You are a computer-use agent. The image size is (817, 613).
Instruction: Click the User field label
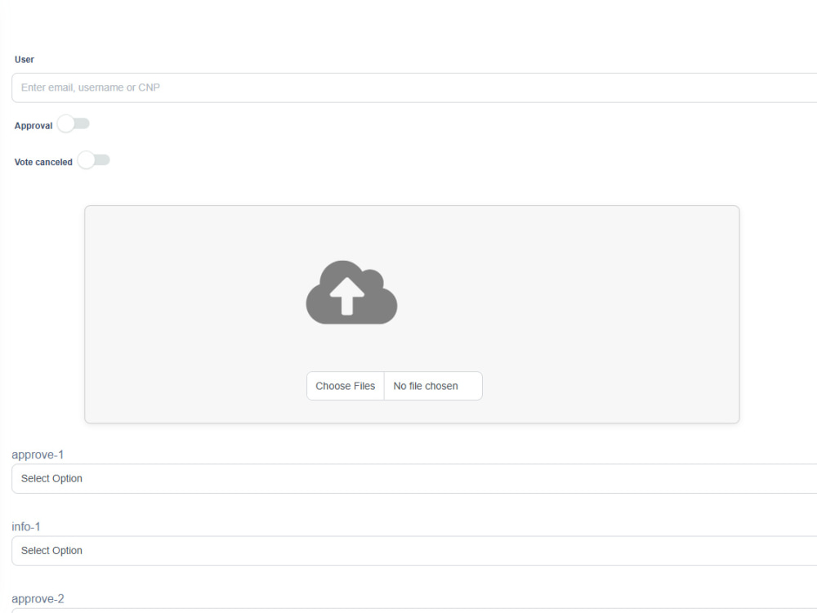[x=25, y=60]
